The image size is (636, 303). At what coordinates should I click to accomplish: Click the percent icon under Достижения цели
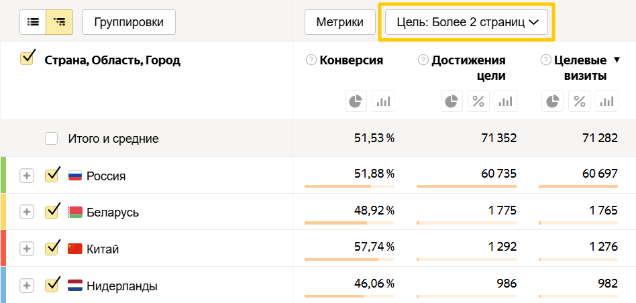pos(478,101)
